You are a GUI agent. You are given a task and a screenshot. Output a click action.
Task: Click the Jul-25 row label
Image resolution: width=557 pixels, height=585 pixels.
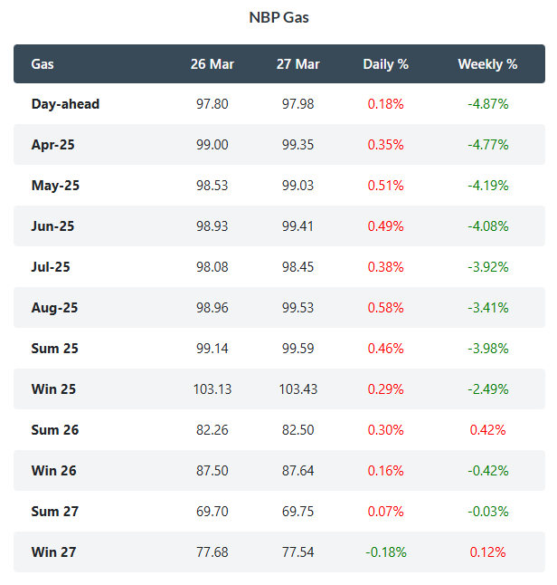point(51,267)
